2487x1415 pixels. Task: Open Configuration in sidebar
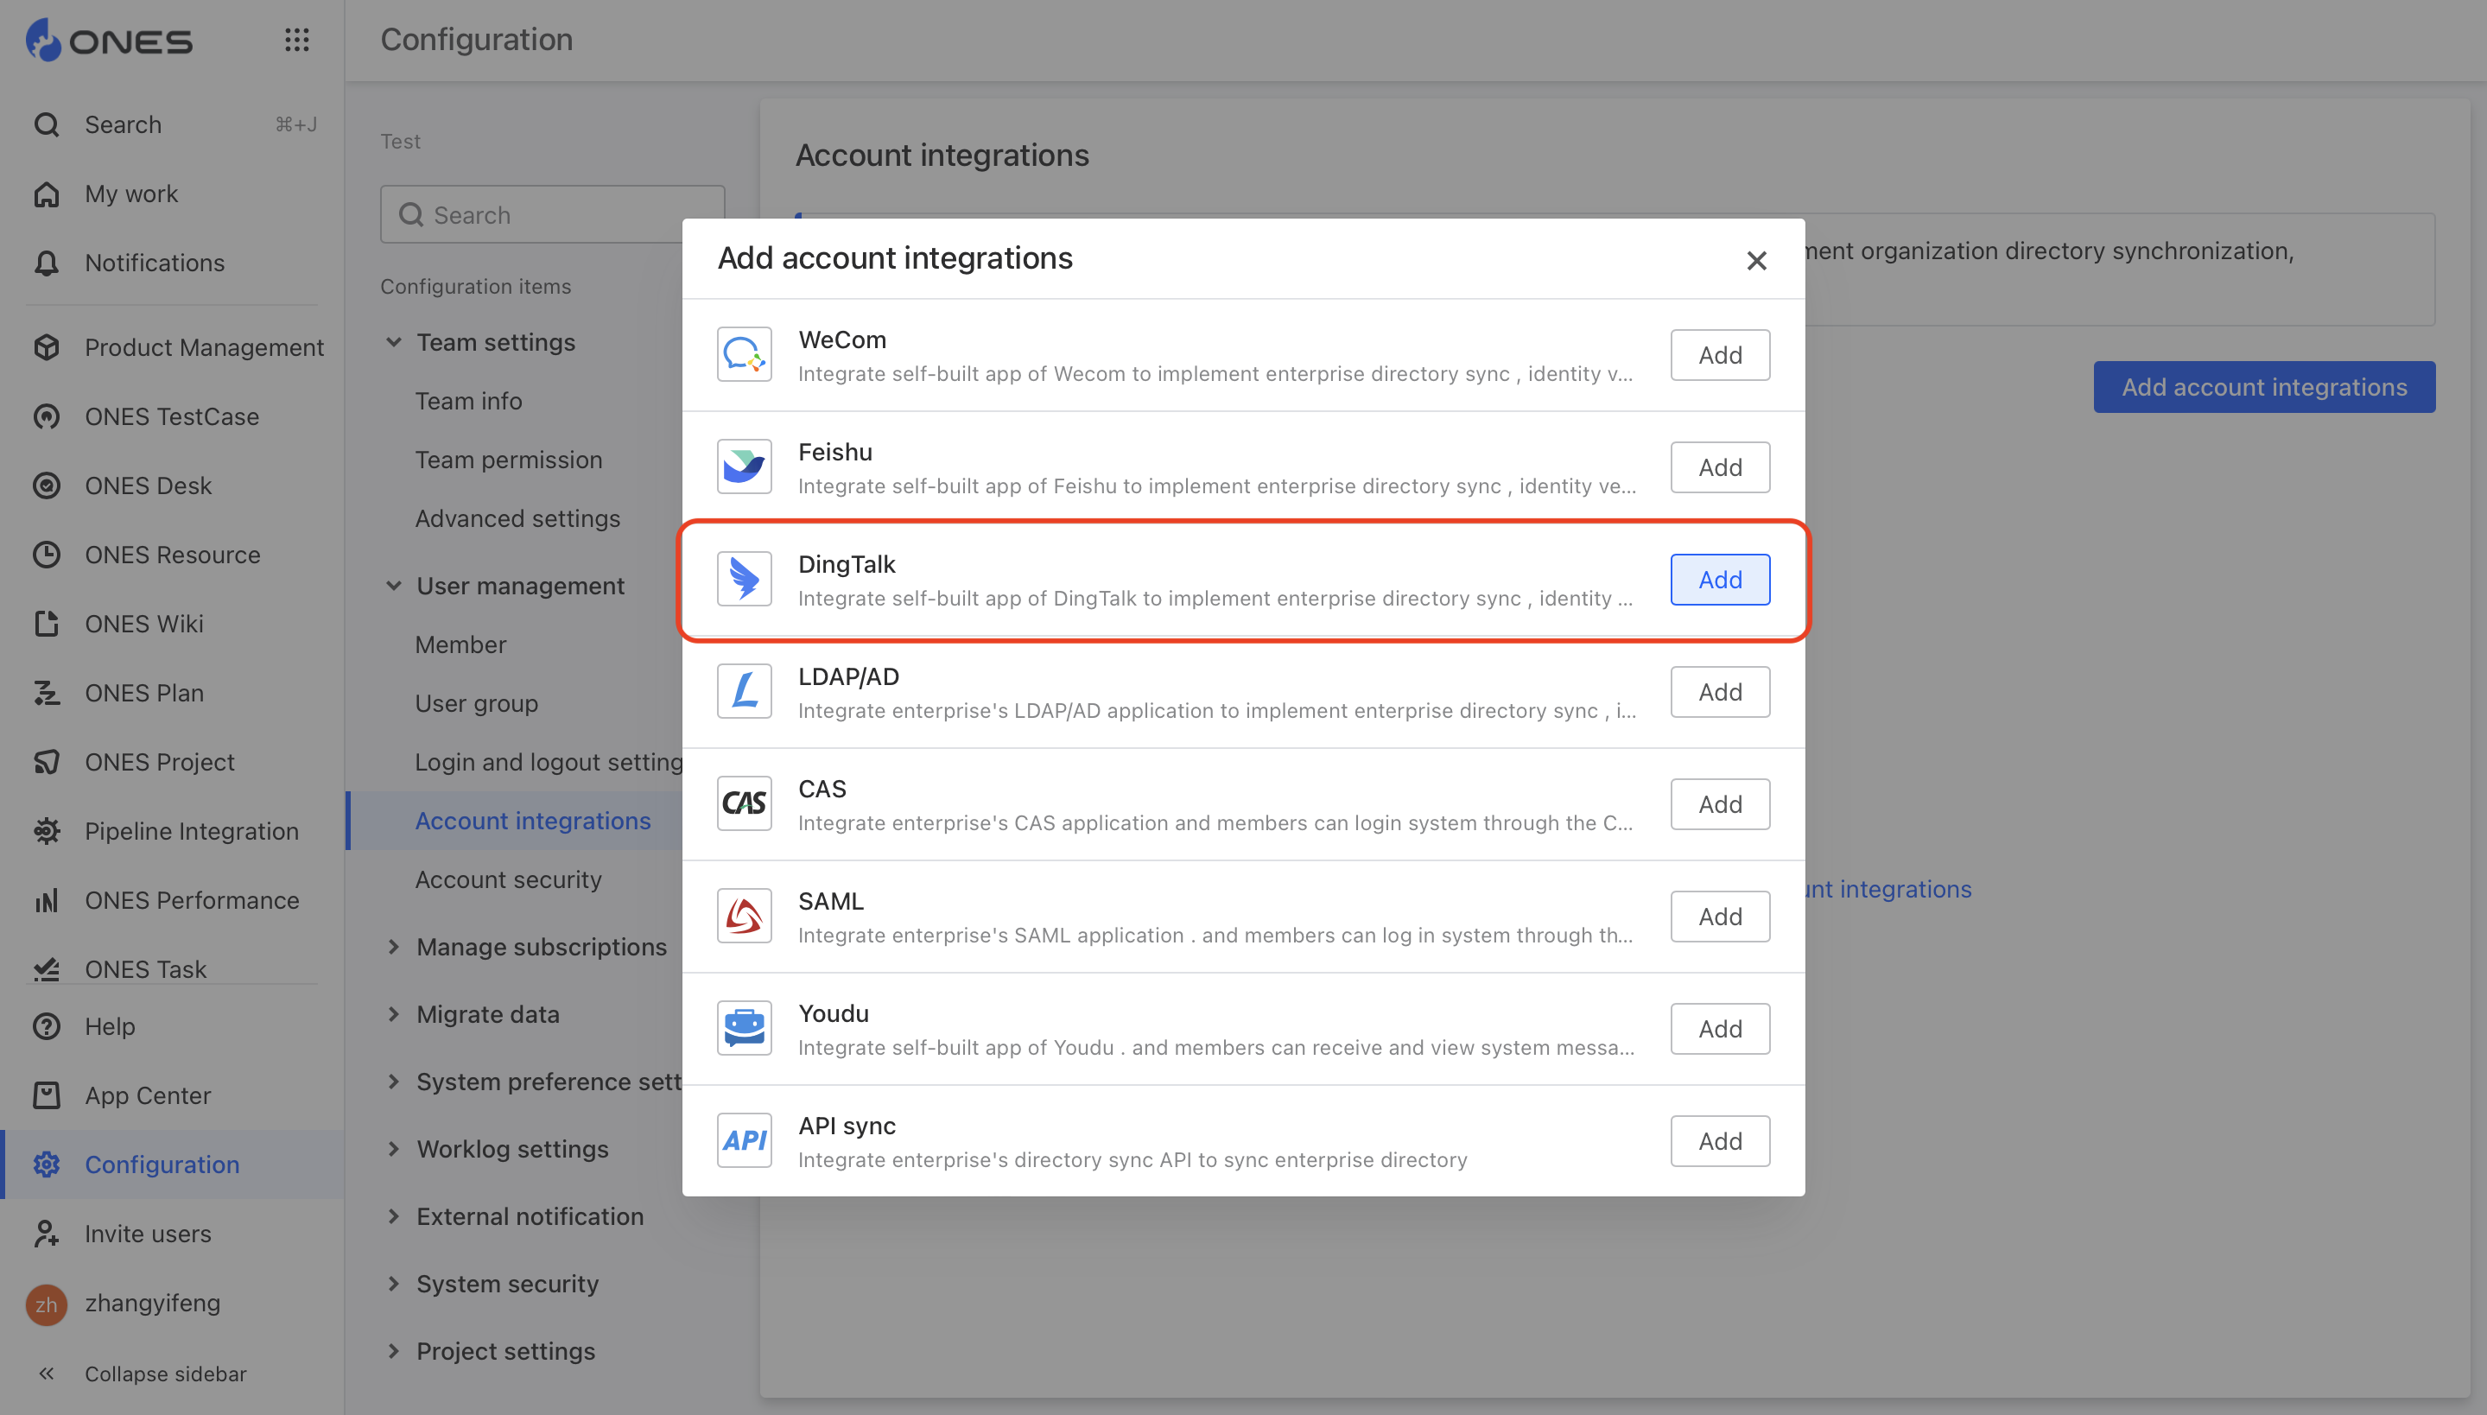162,1164
